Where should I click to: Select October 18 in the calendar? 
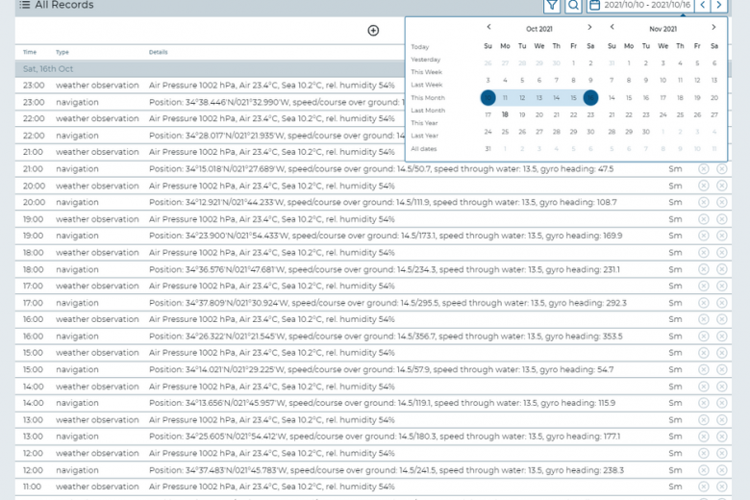(x=505, y=114)
